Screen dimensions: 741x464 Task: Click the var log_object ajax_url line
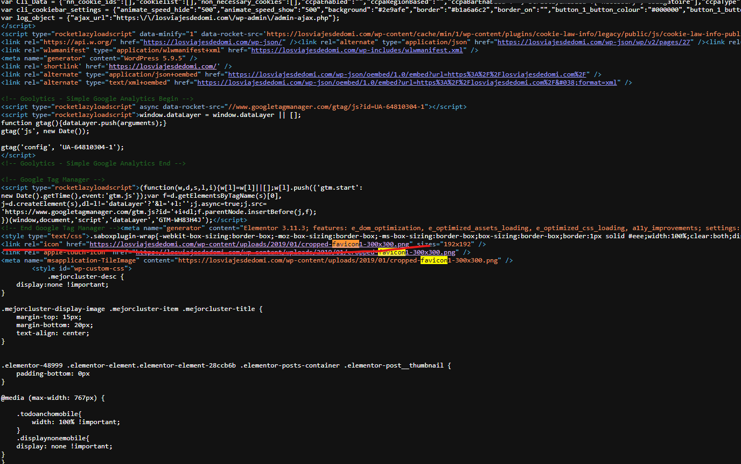point(170,18)
